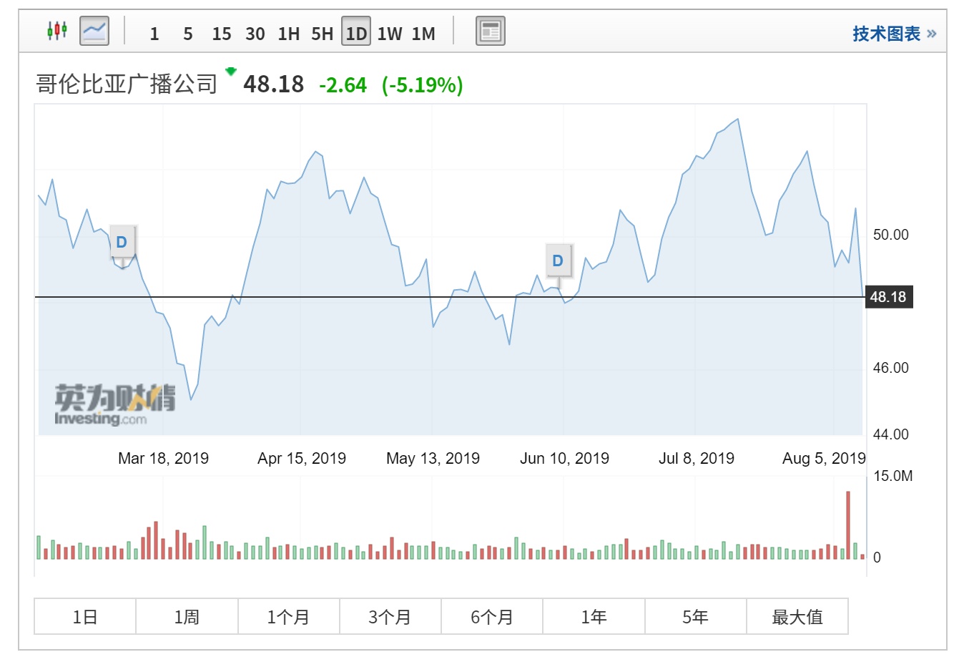This screenshot has height=657, width=959.
Task: Click the June dividend D marker
Action: click(x=558, y=261)
